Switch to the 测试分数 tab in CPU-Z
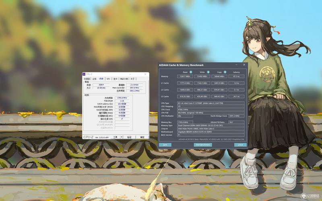This screenshot has width=322, height=201. click(124, 79)
